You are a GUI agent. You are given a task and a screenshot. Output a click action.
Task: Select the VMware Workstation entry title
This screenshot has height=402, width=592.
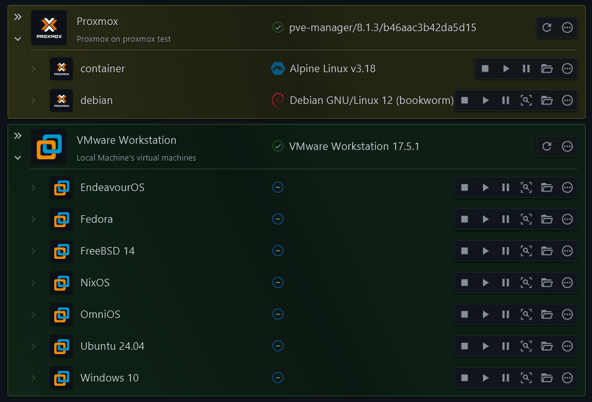click(127, 140)
